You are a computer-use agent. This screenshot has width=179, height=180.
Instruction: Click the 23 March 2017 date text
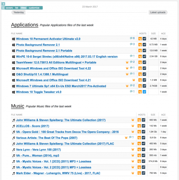(90, 7)
